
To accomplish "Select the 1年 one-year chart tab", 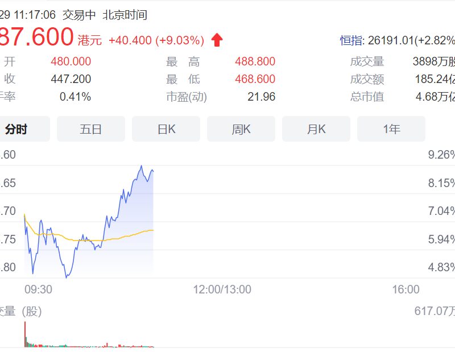I will tap(391, 129).
